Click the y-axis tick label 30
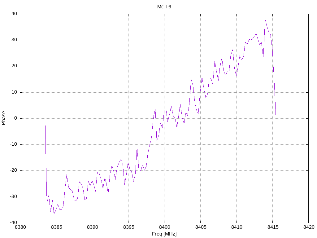The image size is (317, 238). pyautogui.click(x=14, y=40)
